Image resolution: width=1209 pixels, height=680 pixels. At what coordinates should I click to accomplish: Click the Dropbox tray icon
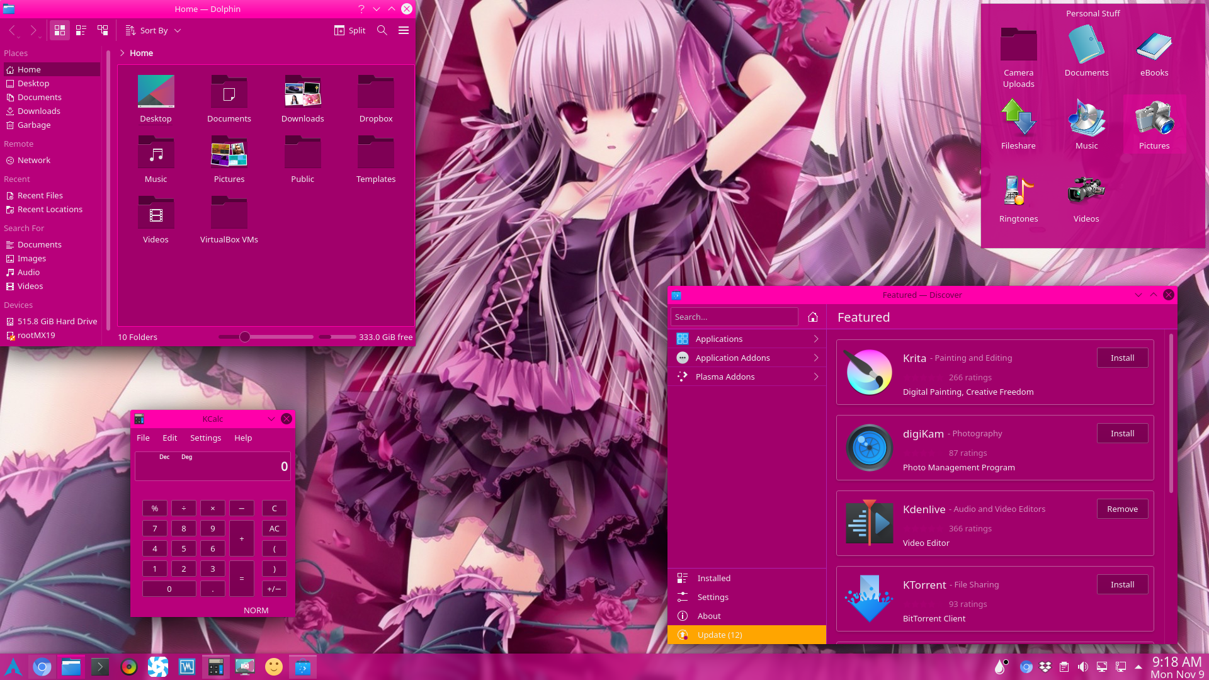tap(1045, 667)
